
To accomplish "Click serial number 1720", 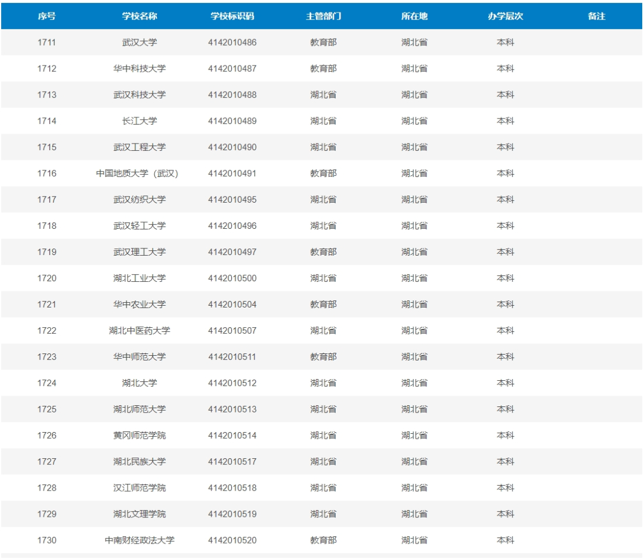I will pyautogui.click(x=47, y=278).
